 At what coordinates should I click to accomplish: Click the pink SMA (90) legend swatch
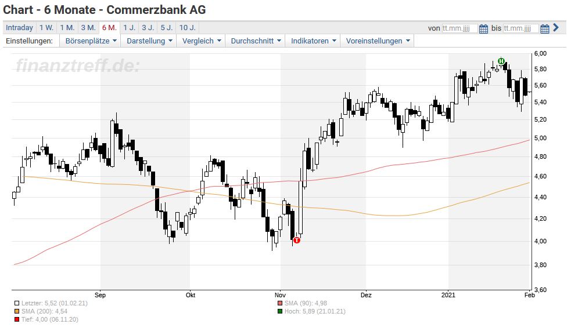279,303
